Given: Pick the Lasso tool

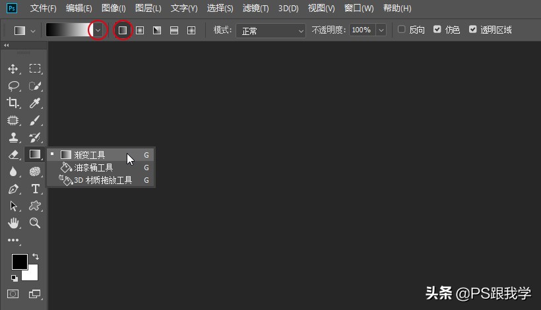Looking at the screenshot, I should (13, 86).
